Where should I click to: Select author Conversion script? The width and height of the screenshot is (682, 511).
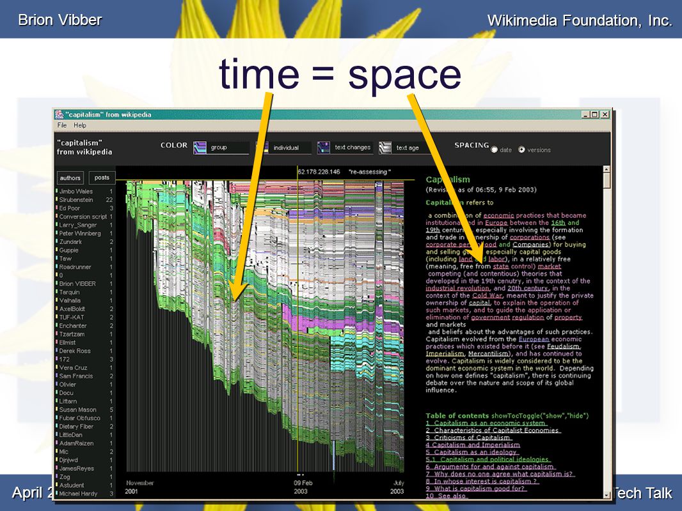click(x=83, y=216)
